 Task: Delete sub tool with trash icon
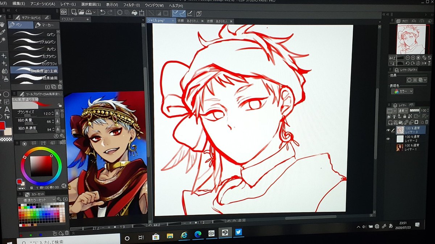point(59,87)
